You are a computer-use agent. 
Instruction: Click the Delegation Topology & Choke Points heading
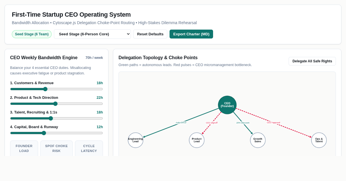click(x=158, y=58)
